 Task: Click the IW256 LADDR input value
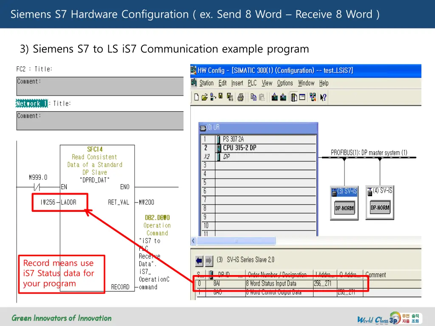tap(48, 202)
